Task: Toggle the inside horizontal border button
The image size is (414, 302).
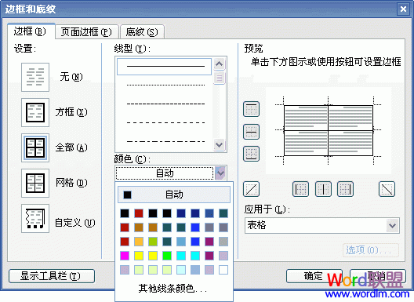Action: pos(251,132)
